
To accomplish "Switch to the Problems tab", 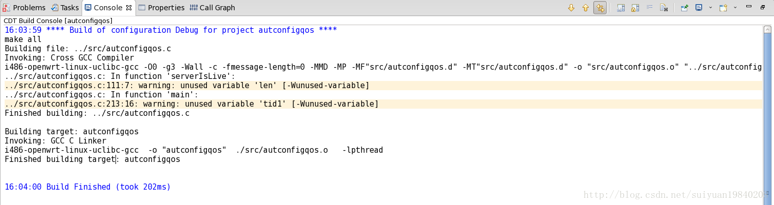I will click(24, 8).
